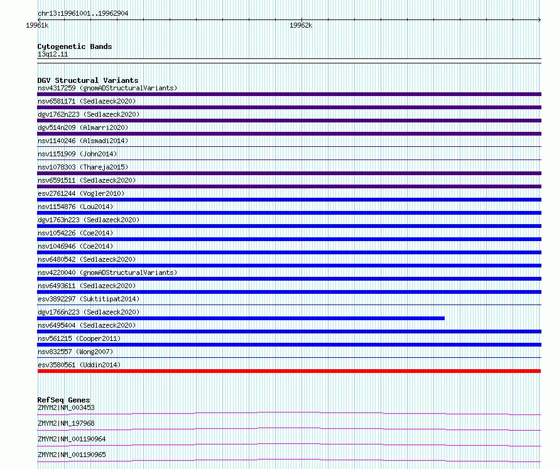Open nsv1046946 (Coe2014) variant
559x469 pixels.
pos(75,246)
